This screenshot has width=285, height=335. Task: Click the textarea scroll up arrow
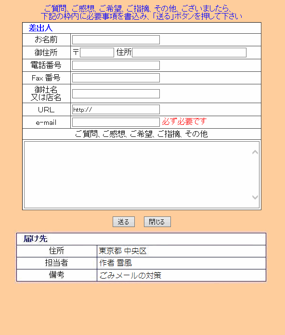click(x=255, y=152)
